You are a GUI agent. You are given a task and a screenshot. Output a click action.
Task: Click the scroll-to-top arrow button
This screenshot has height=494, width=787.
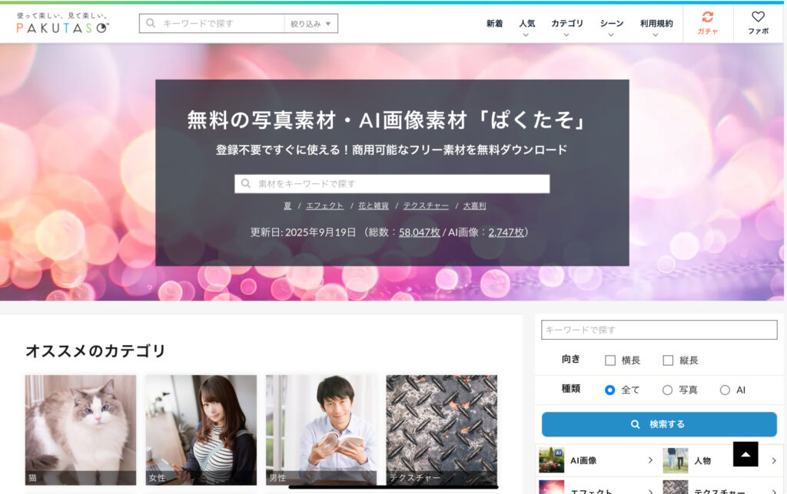coord(745,454)
